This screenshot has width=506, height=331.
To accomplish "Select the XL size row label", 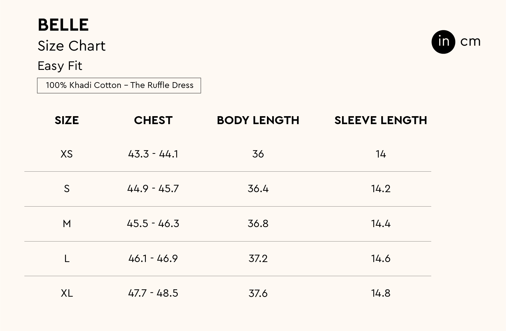I will click(x=67, y=293).
